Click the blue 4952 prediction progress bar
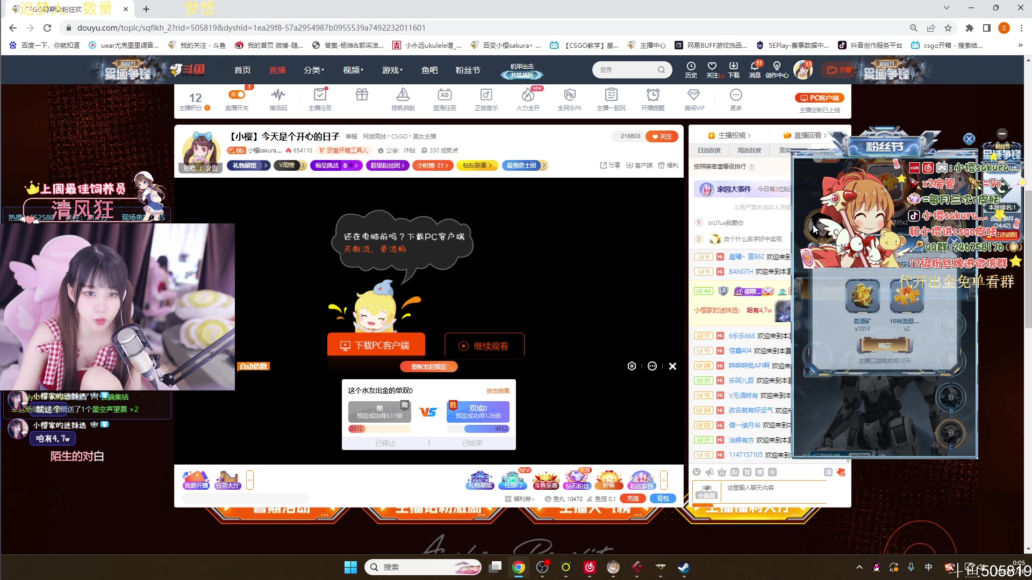 [478, 429]
